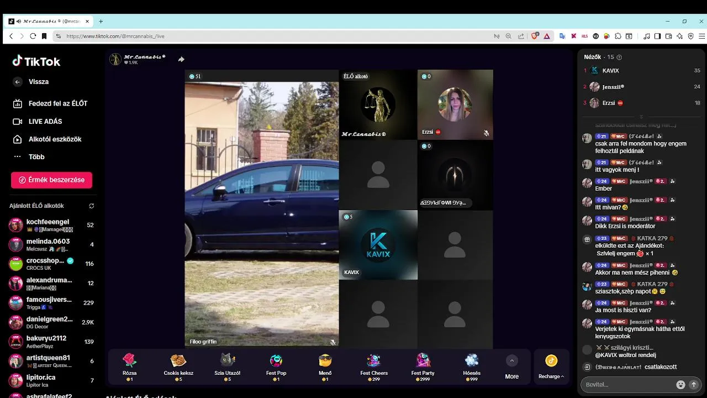Open a new browser tab

101,22
